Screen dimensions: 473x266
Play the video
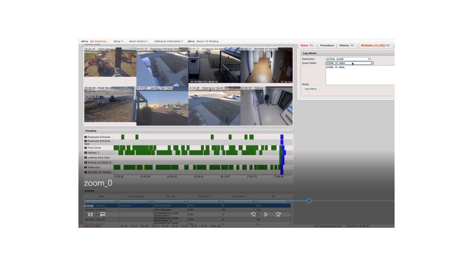pyautogui.click(x=266, y=214)
